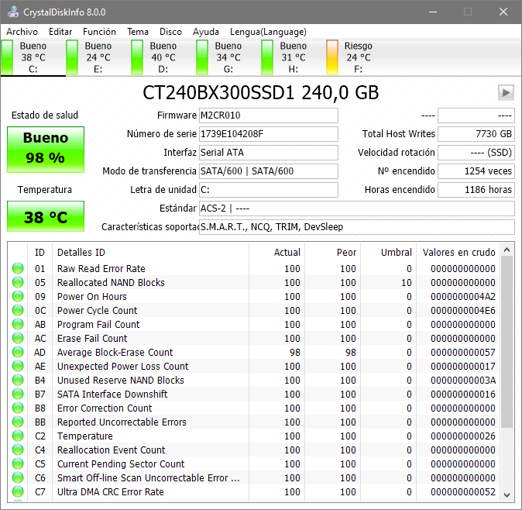The width and height of the screenshot is (522, 510).
Task: Minimize the CrystalDiskInfo window
Action: (433, 12)
